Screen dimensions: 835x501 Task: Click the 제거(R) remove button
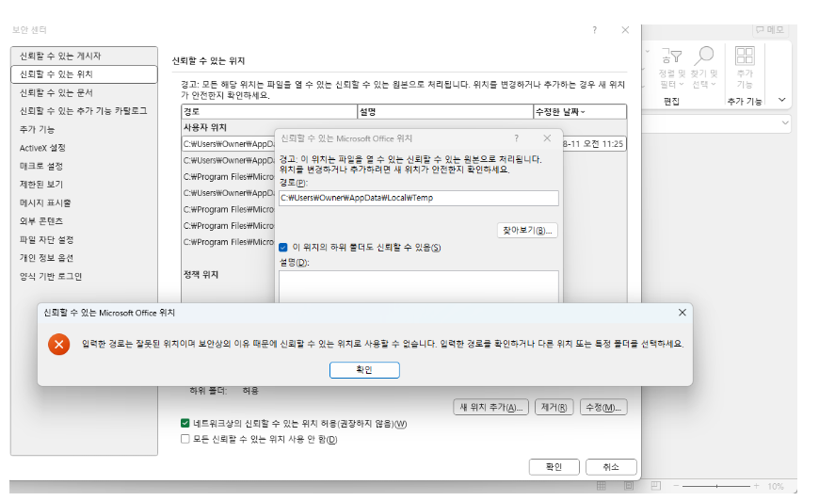(554, 407)
